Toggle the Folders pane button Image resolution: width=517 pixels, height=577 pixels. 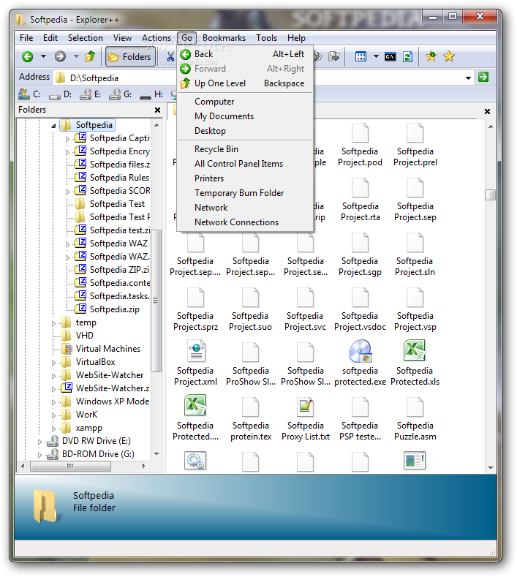pyautogui.click(x=131, y=56)
